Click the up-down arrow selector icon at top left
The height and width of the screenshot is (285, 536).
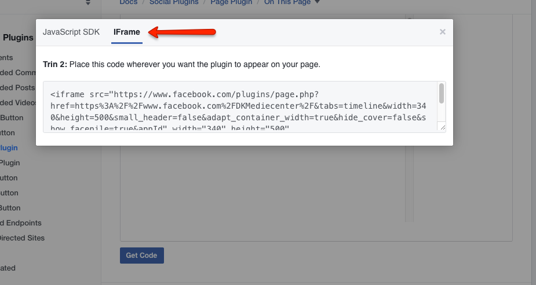(x=88, y=3)
